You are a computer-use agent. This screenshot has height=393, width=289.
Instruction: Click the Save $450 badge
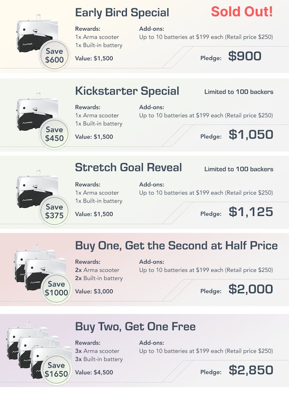(54, 134)
